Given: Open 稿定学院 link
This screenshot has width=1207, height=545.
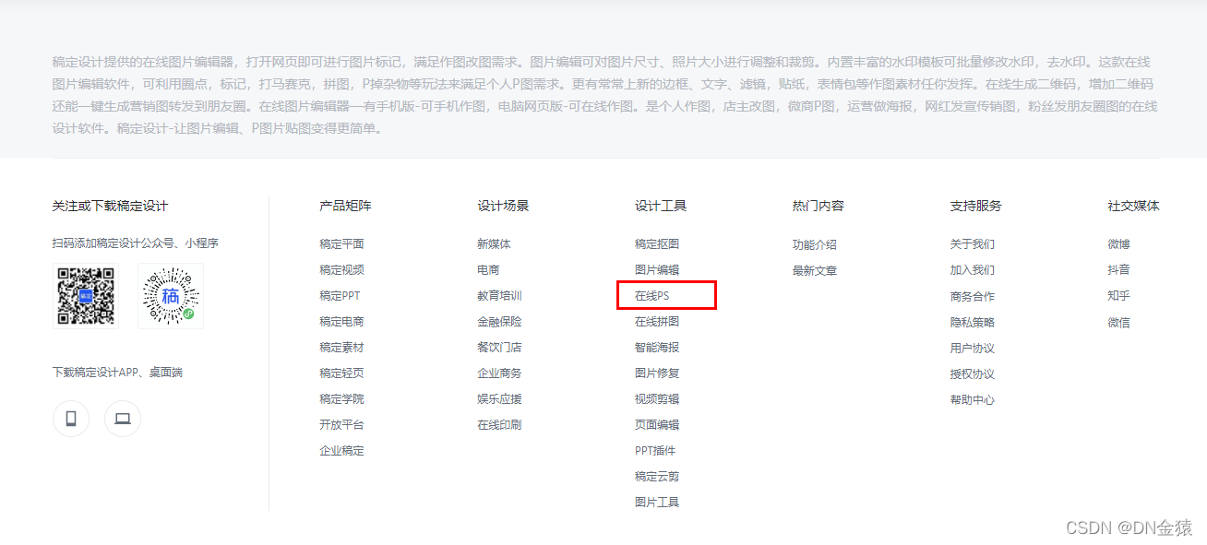Looking at the screenshot, I should pos(341,399).
